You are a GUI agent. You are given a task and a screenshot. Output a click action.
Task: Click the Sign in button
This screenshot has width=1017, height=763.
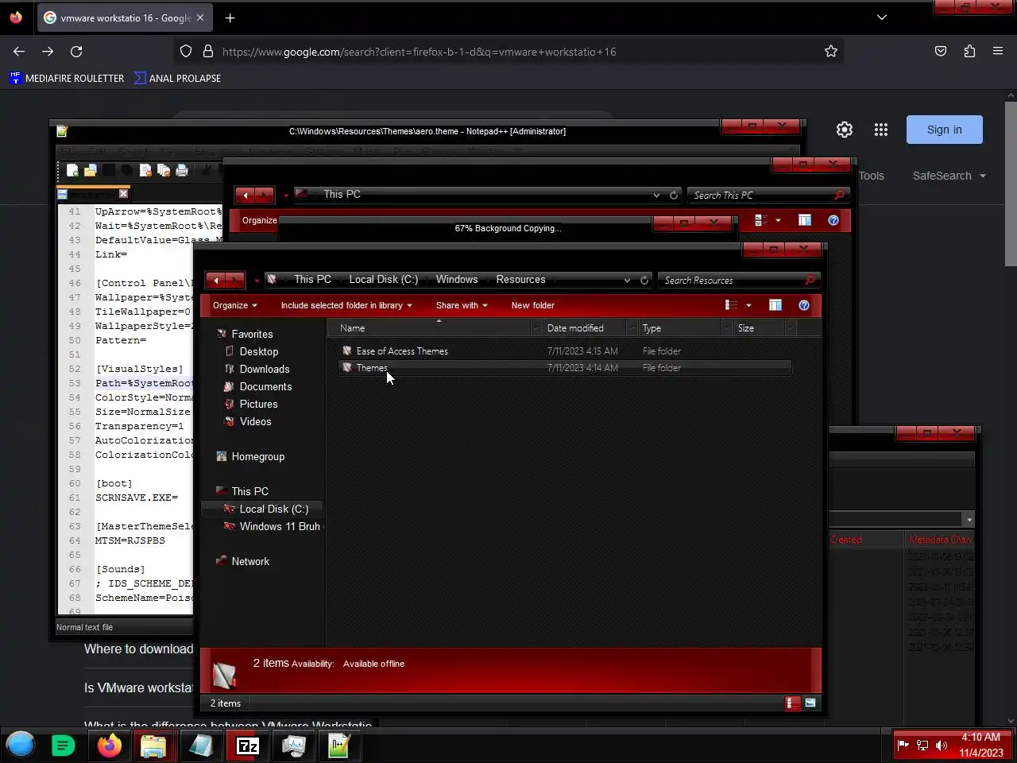click(x=945, y=130)
